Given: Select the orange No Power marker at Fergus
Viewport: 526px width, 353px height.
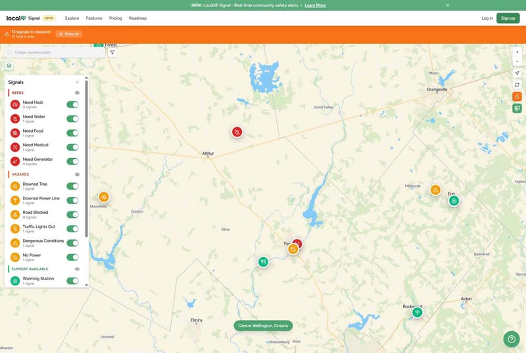Looking at the screenshot, I should pos(293,249).
